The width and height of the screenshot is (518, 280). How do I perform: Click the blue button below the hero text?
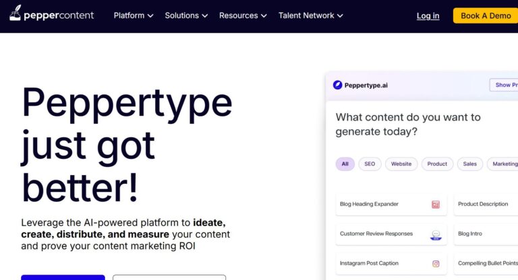click(x=63, y=277)
